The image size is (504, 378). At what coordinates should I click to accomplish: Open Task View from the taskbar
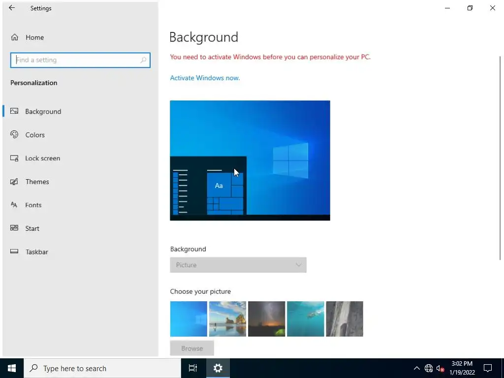coord(193,368)
